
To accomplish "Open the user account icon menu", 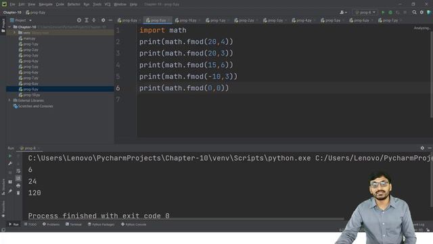I will (343, 12).
